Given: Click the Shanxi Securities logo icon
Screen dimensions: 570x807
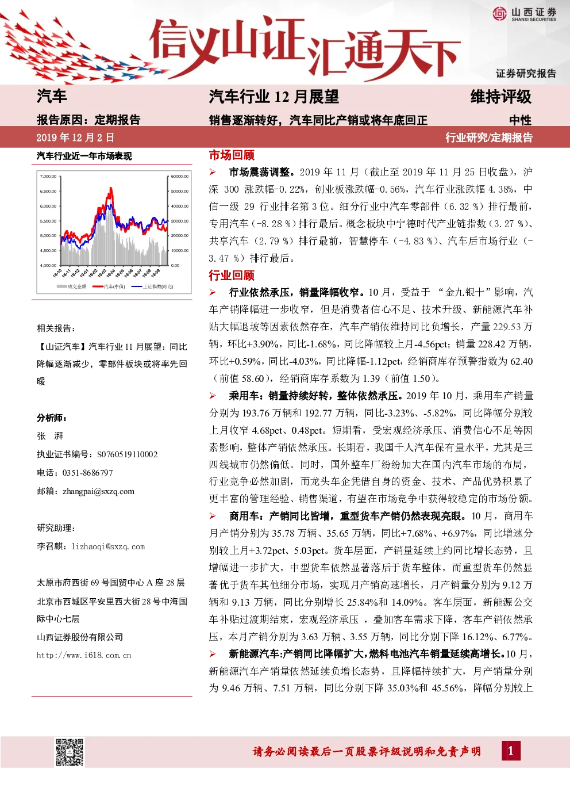Looking at the screenshot, I should point(499,13).
